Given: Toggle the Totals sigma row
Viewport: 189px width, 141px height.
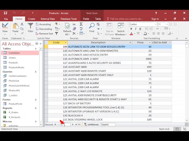Looking at the screenshot, I should 81,24.
